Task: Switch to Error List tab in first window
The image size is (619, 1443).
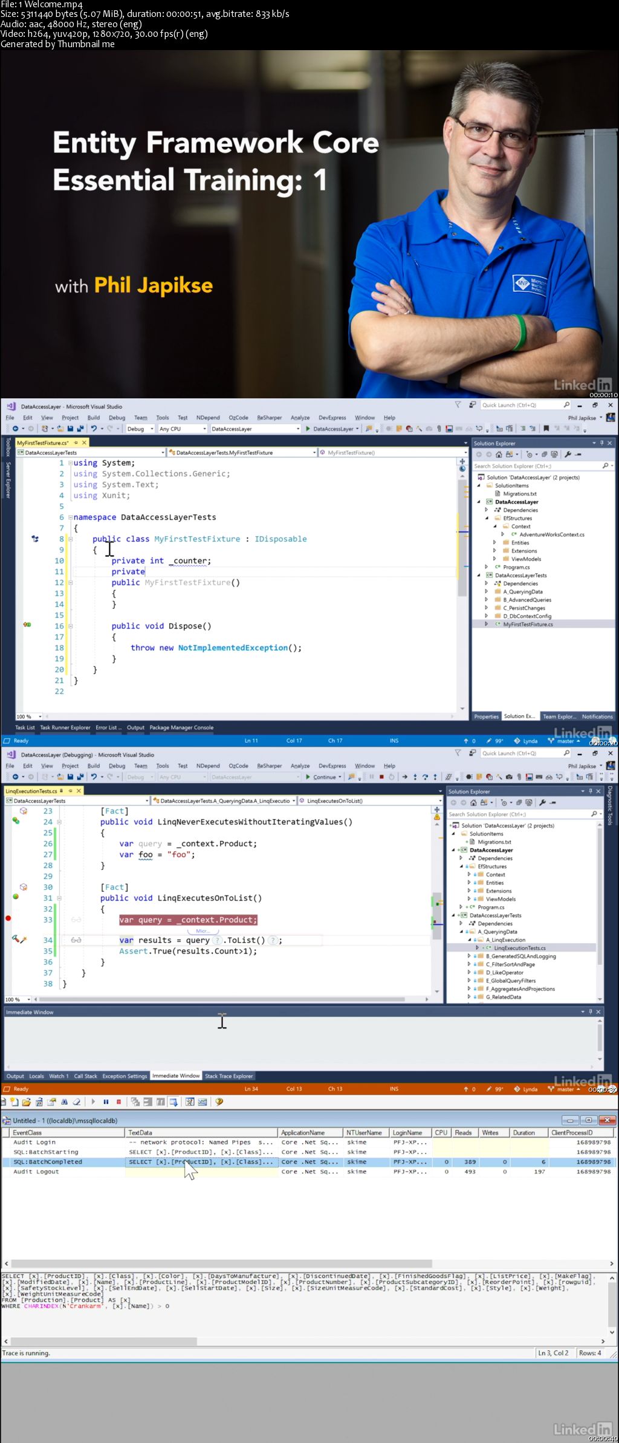Action: (108, 727)
